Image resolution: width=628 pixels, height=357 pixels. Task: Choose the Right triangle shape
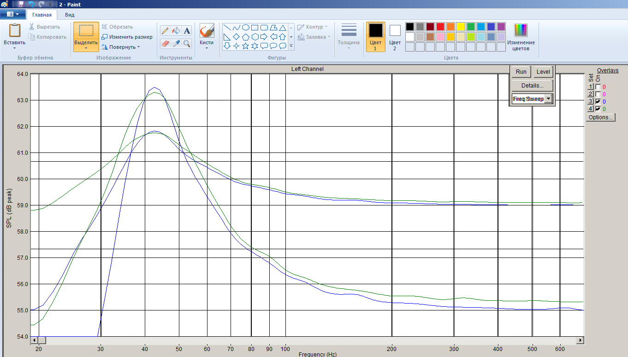tap(227, 37)
